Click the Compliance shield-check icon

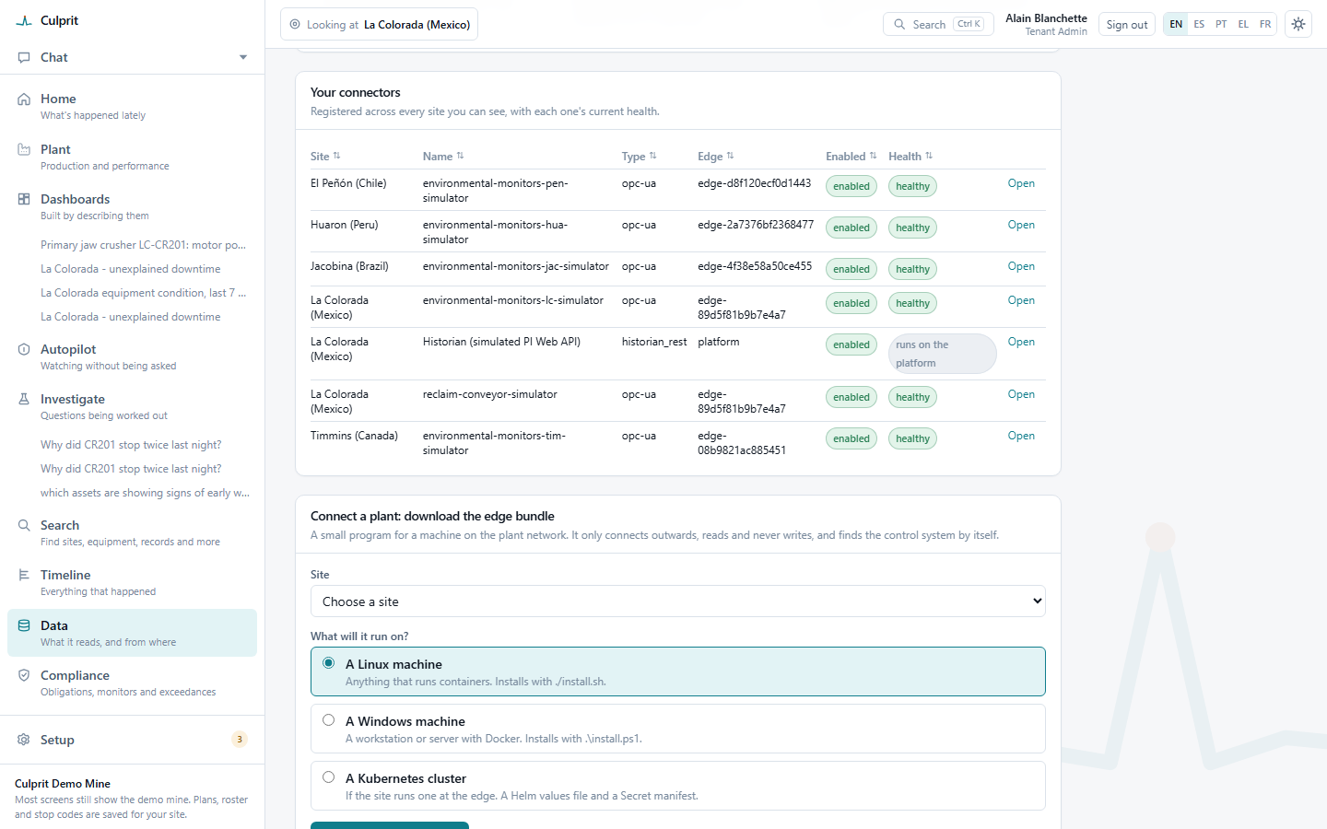[24, 675]
